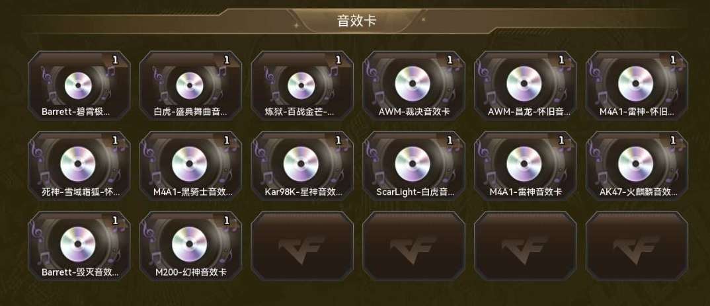Select the Barrett-碧霄极 sound card

click(x=79, y=85)
